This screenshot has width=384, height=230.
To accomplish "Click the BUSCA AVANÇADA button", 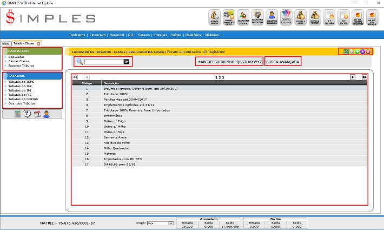I will pos(283,62).
